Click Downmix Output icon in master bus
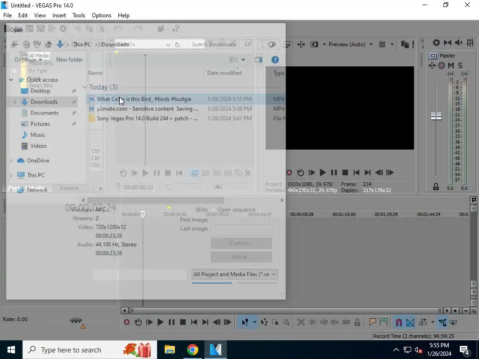 click(448, 43)
